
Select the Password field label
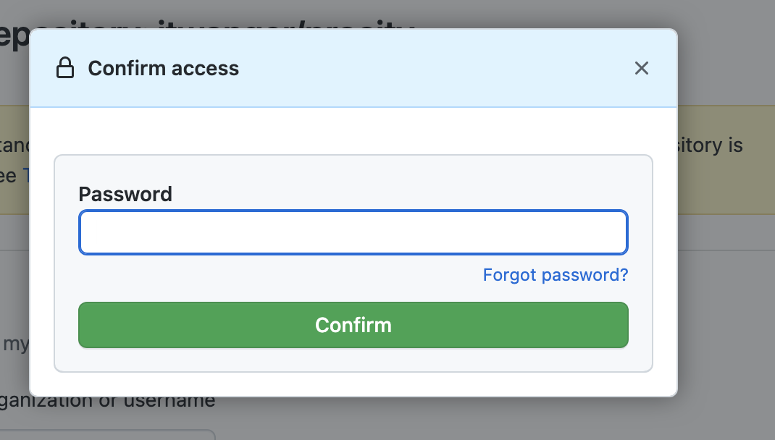(125, 194)
